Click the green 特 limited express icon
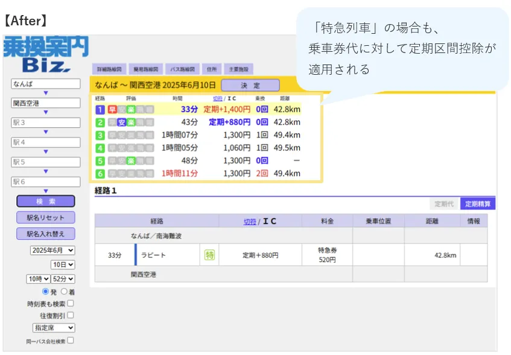511x355 pixels. [x=209, y=255]
